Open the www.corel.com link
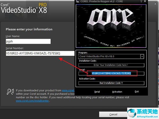This screenshot has height=119, width=159. pos(68,90)
